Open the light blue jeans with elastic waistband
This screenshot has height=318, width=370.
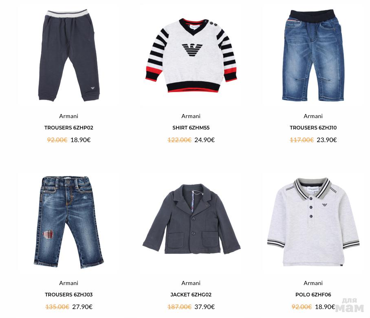click(x=313, y=55)
